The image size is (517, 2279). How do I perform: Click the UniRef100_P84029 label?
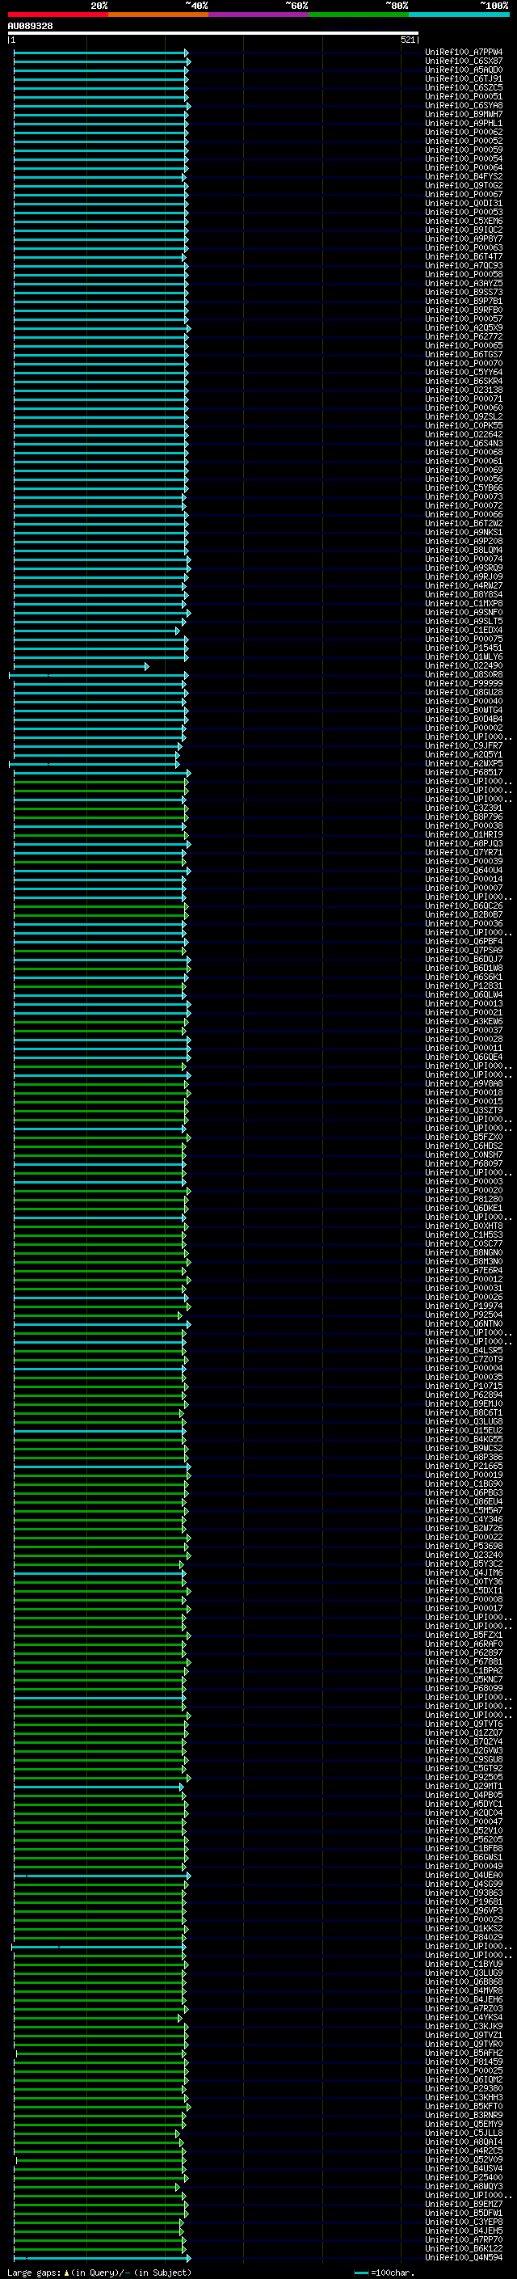pyautogui.click(x=464, y=1938)
